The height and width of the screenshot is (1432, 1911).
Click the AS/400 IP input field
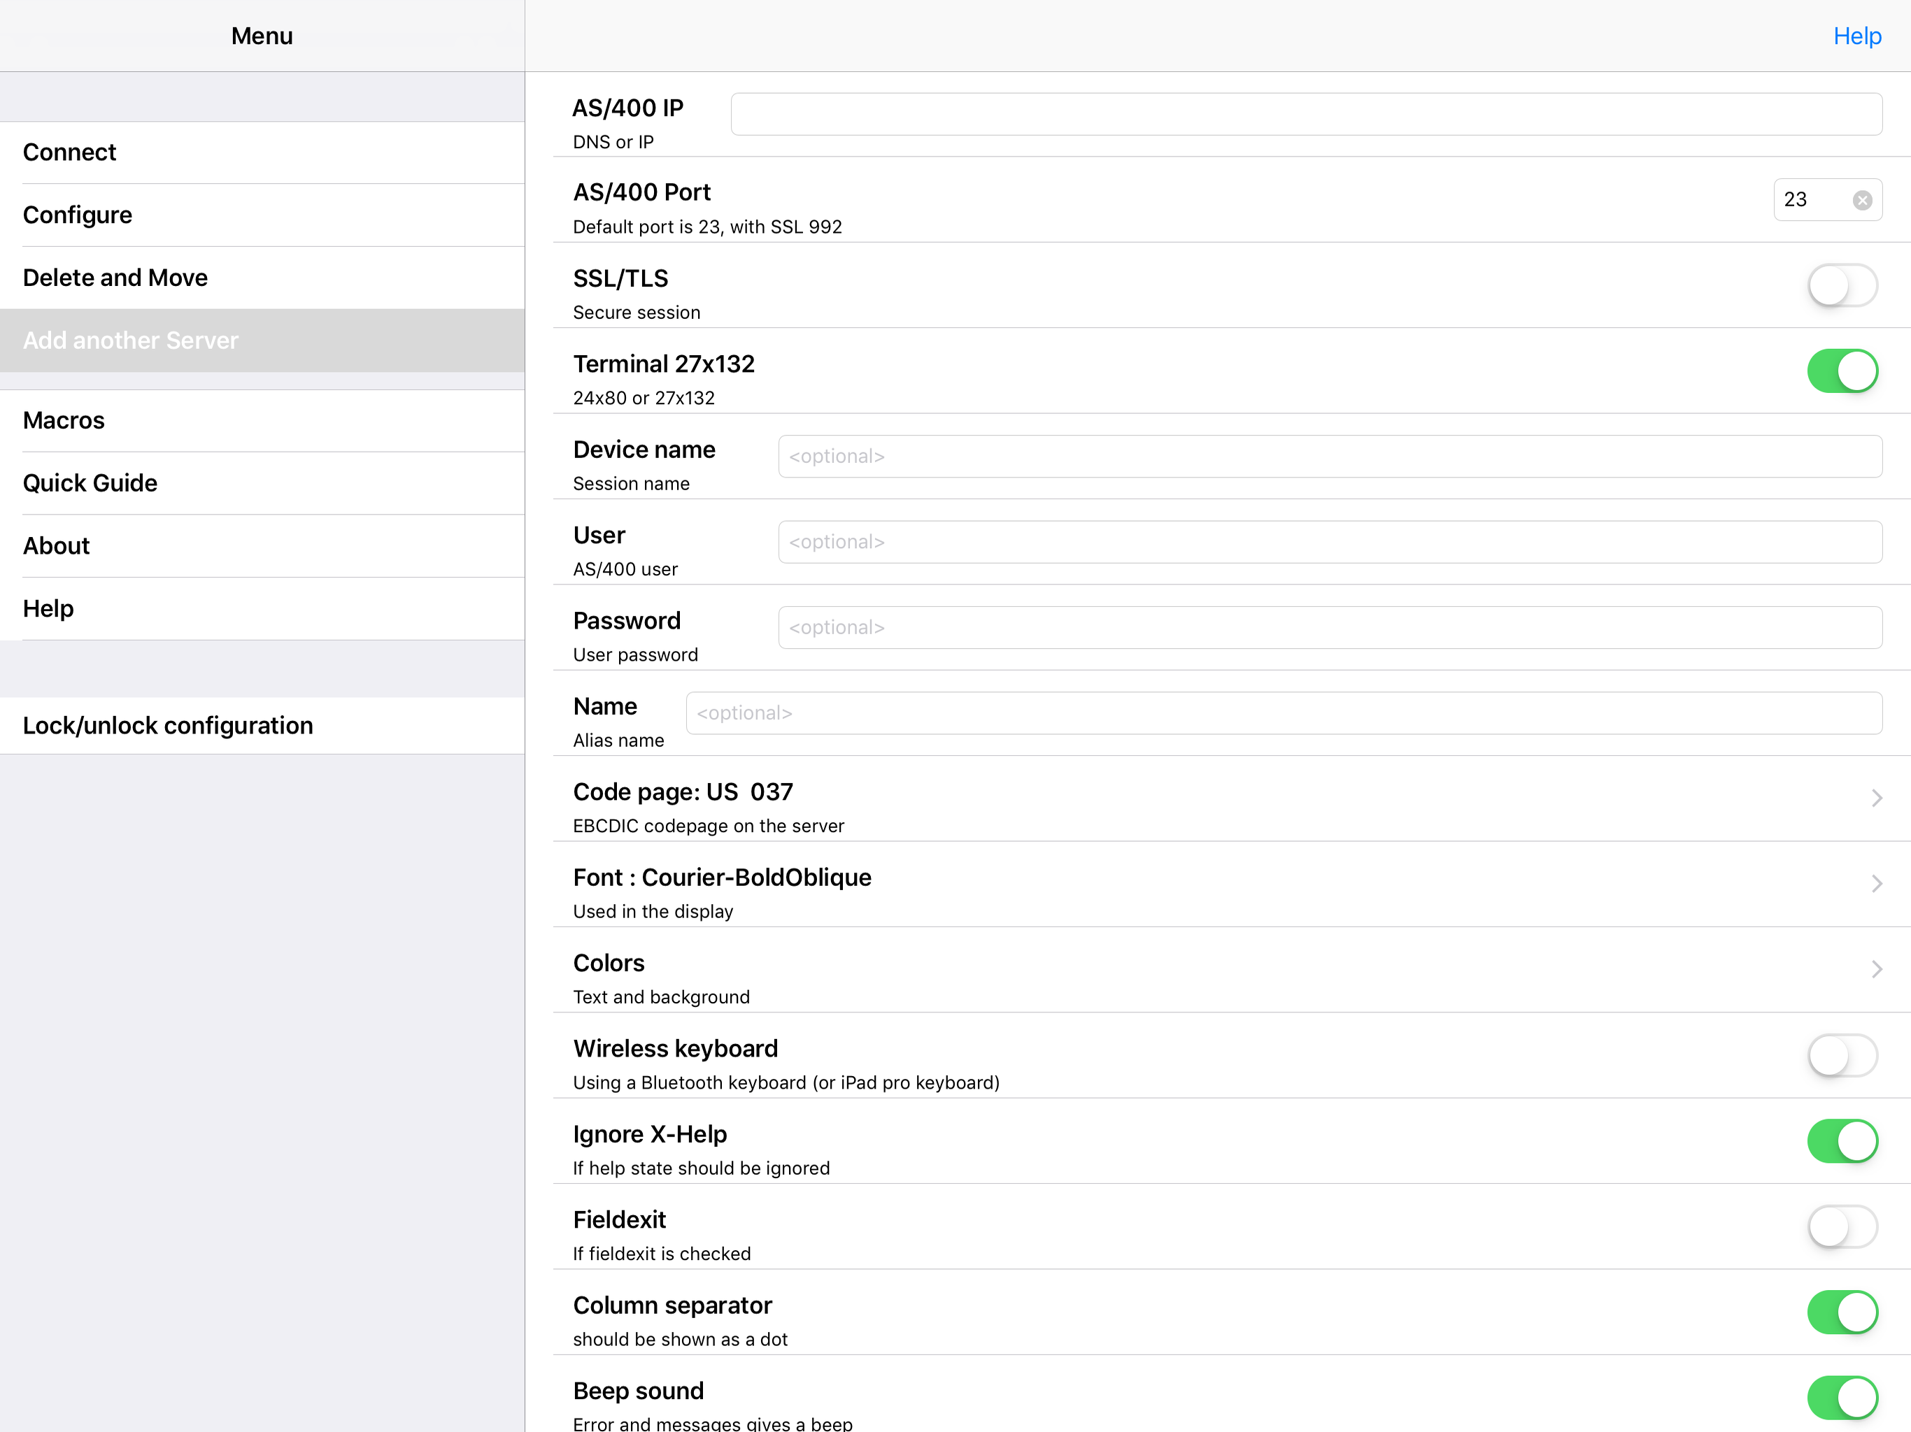[x=1305, y=114]
